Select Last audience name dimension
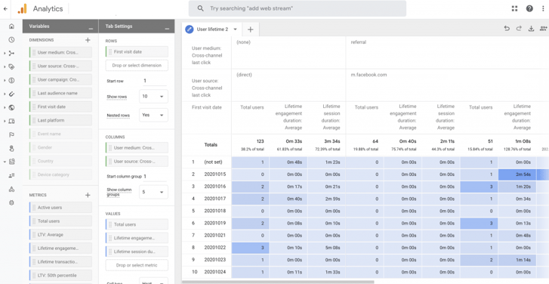 coord(60,93)
